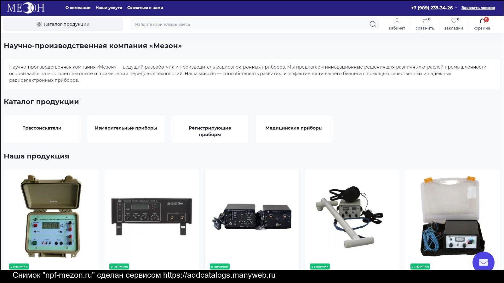Expand the Каталог продукции menu button

63,24
